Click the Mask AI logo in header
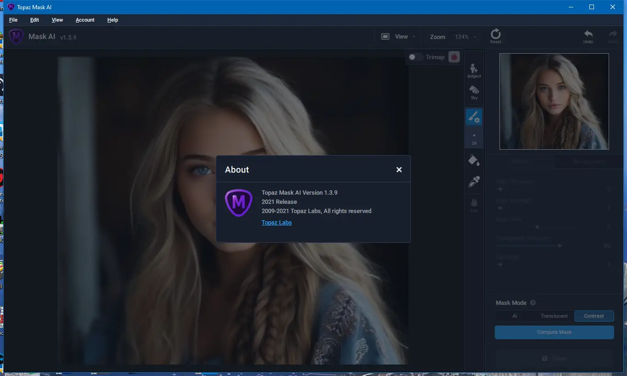Viewport: 627px width, 376px height. (17, 37)
